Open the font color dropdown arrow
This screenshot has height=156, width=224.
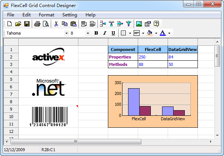tap(169, 33)
